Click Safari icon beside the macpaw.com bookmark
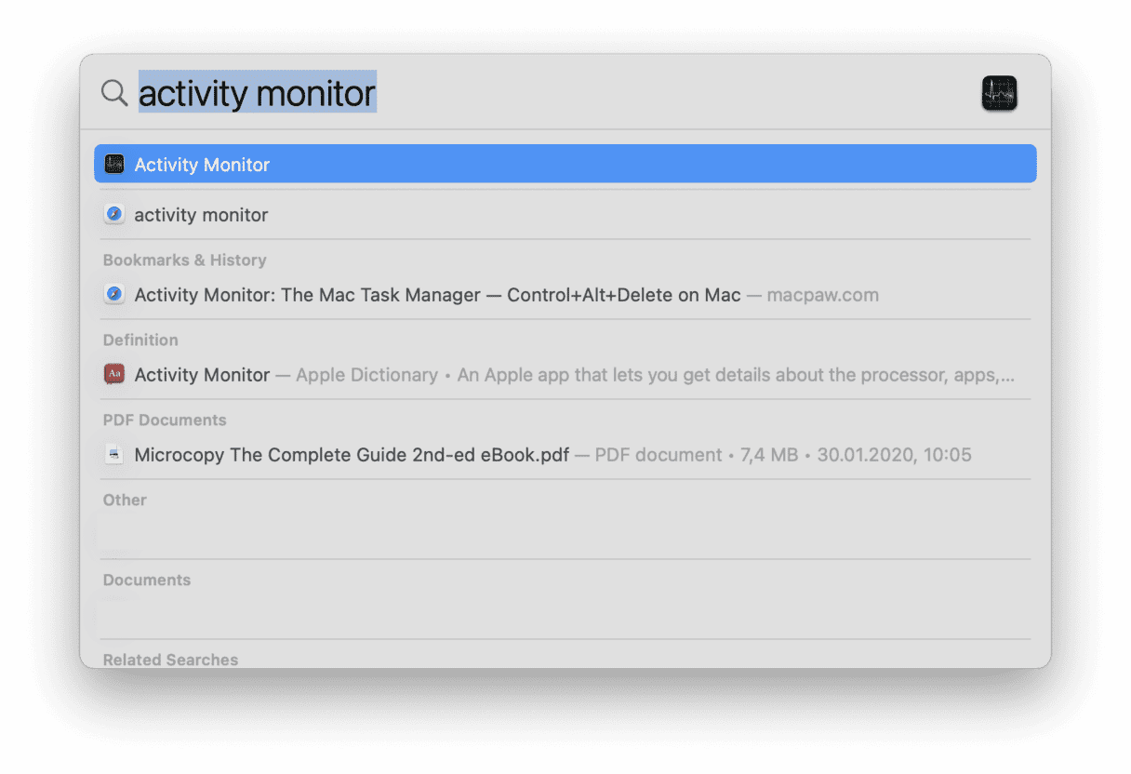This screenshot has height=774, width=1131. click(114, 295)
